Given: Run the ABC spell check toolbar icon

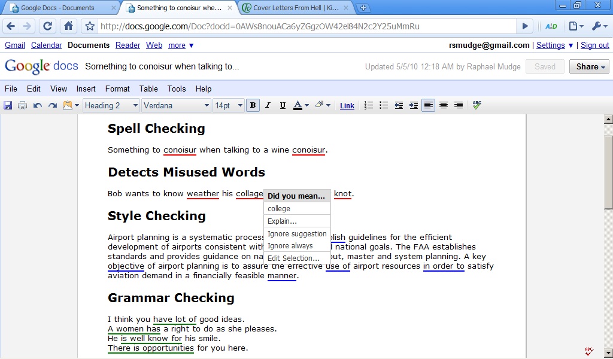Looking at the screenshot, I should click(477, 105).
